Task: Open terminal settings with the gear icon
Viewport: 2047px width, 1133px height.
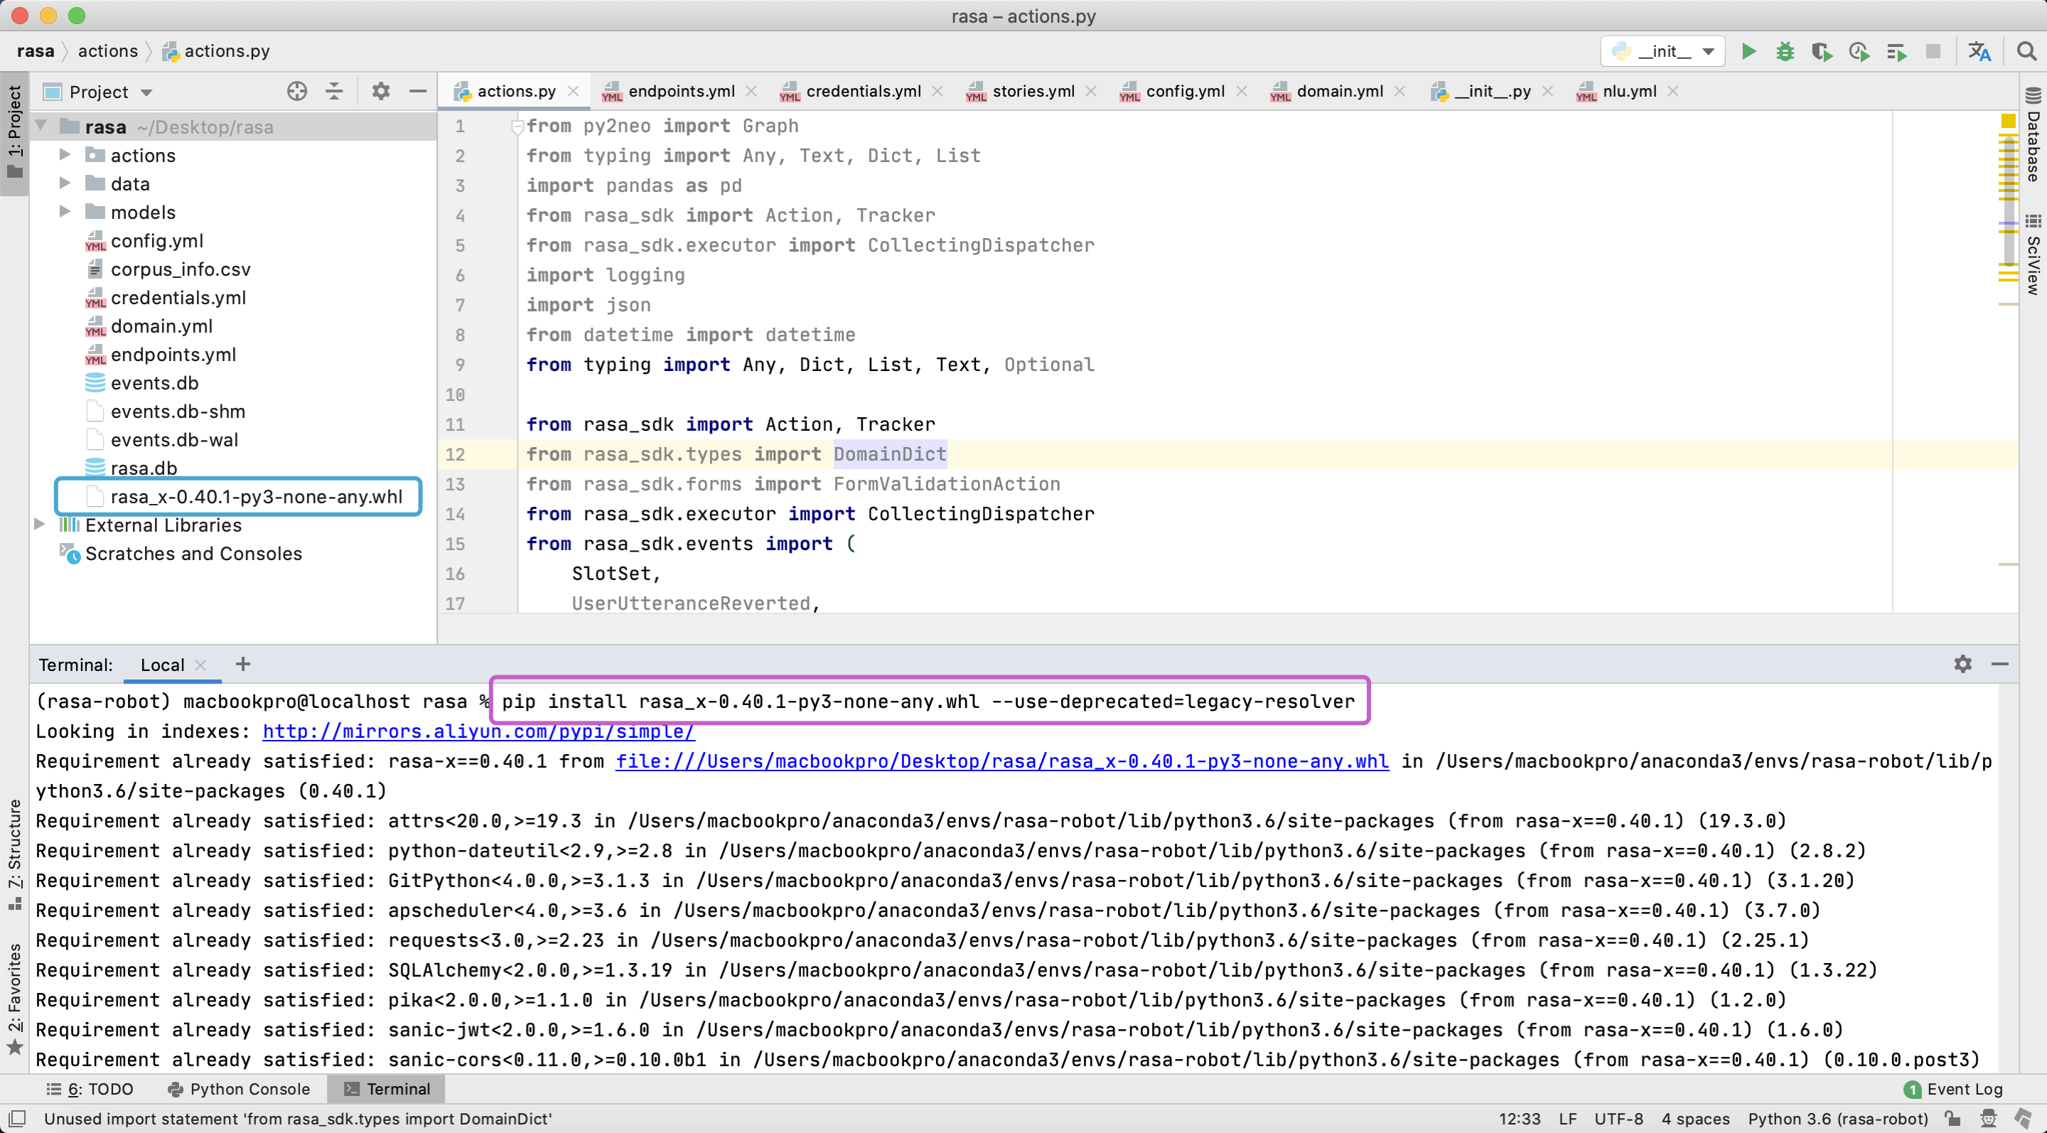Action: pyautogui.click(x=1962, y=664)
